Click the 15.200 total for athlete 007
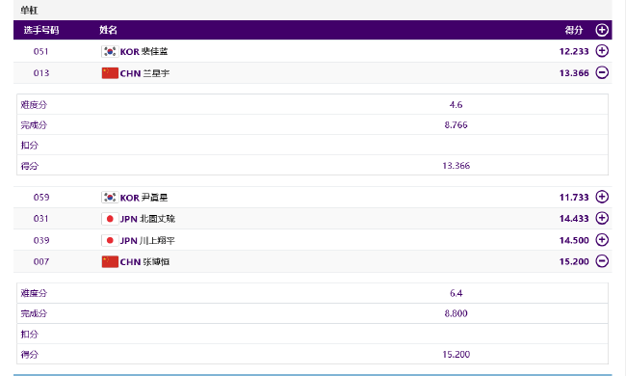Viewport: 626px width, 376px height. coord(574,261)
